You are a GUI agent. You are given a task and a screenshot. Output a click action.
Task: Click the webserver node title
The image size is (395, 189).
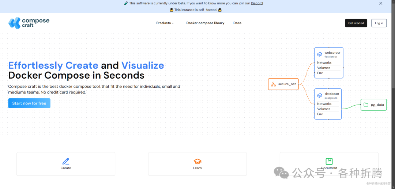332,53
